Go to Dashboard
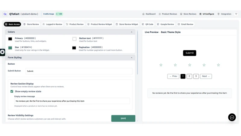Screen dimensions: 241x136 pyautogui.click(x=149, y=14)
